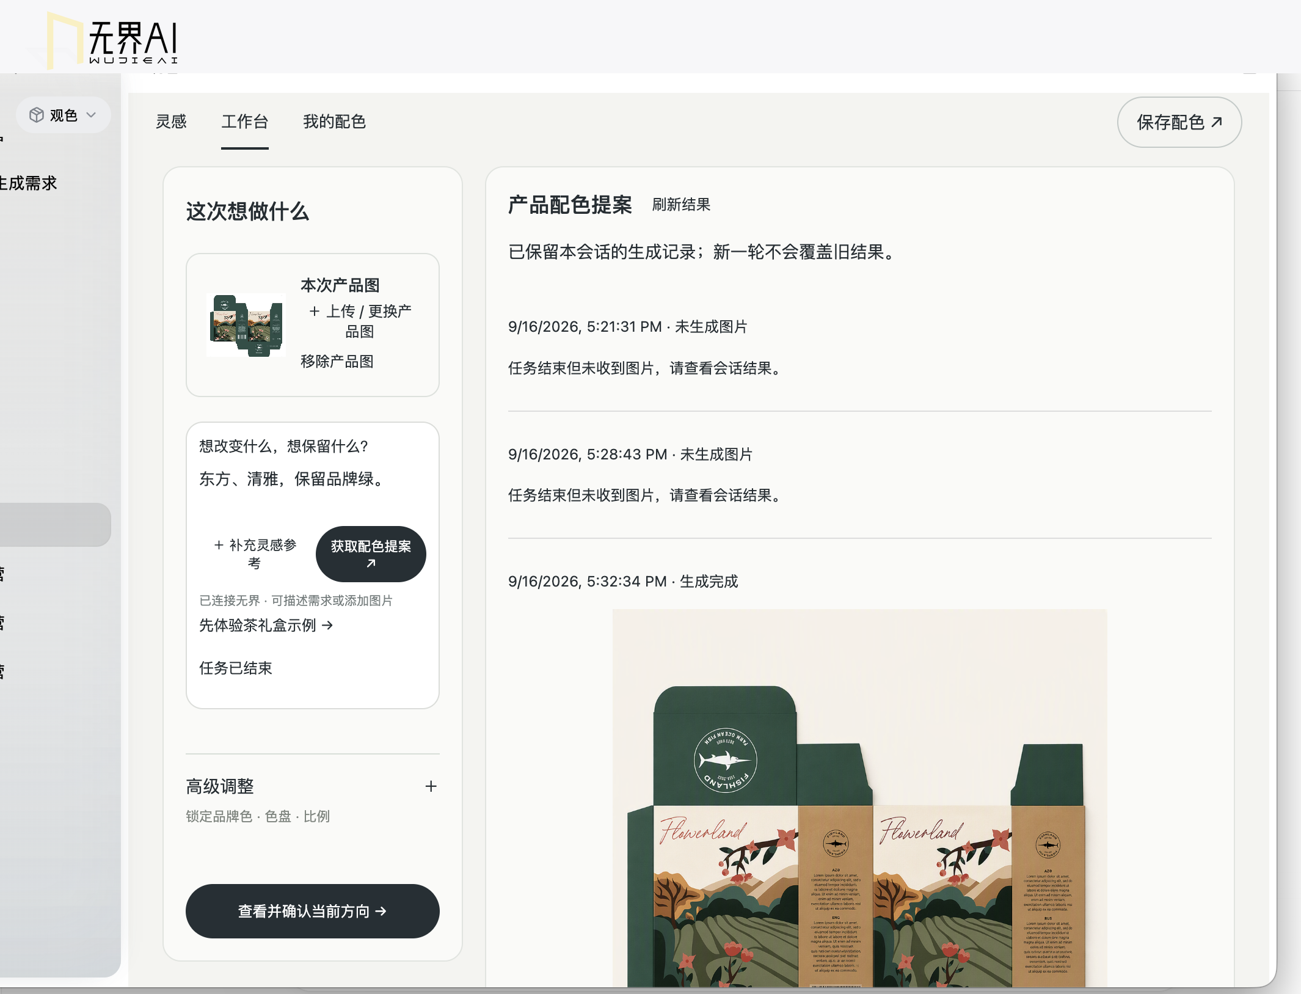Click the 高级调整 heading
Screen dimensions: 1301x994
(220, 786)
